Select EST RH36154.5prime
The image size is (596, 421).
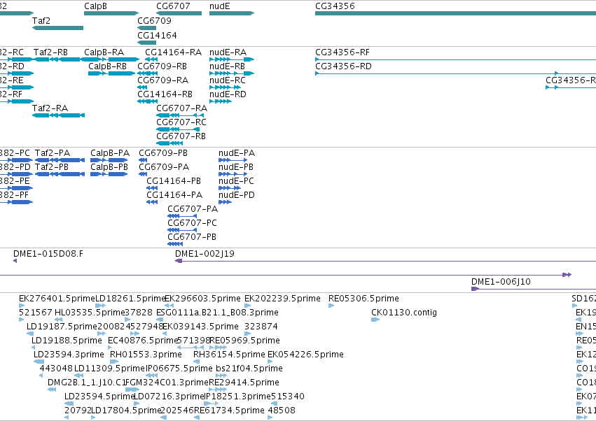(x=229, y=355)
